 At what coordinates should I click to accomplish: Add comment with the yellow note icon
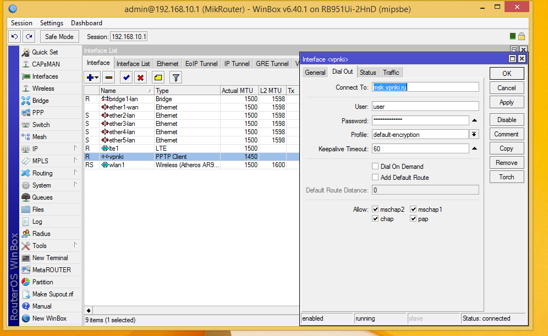click(x=158, y=78)
